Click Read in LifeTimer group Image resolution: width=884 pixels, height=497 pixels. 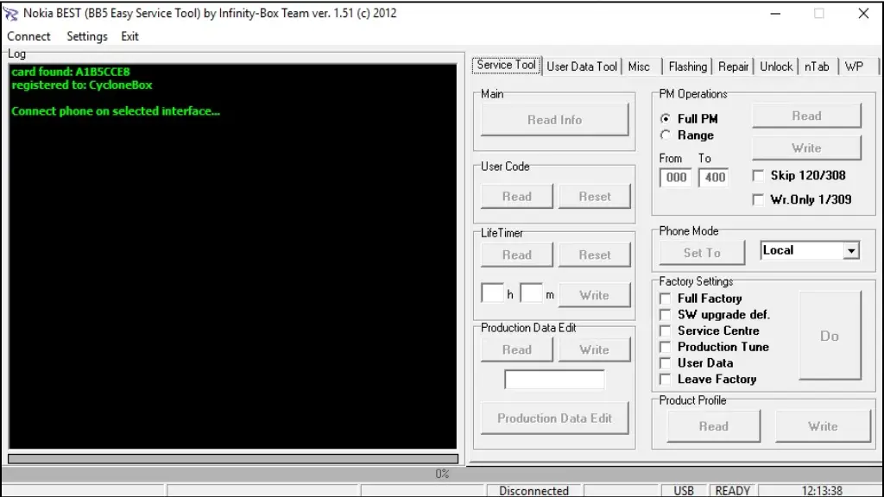tap(517, 255)
